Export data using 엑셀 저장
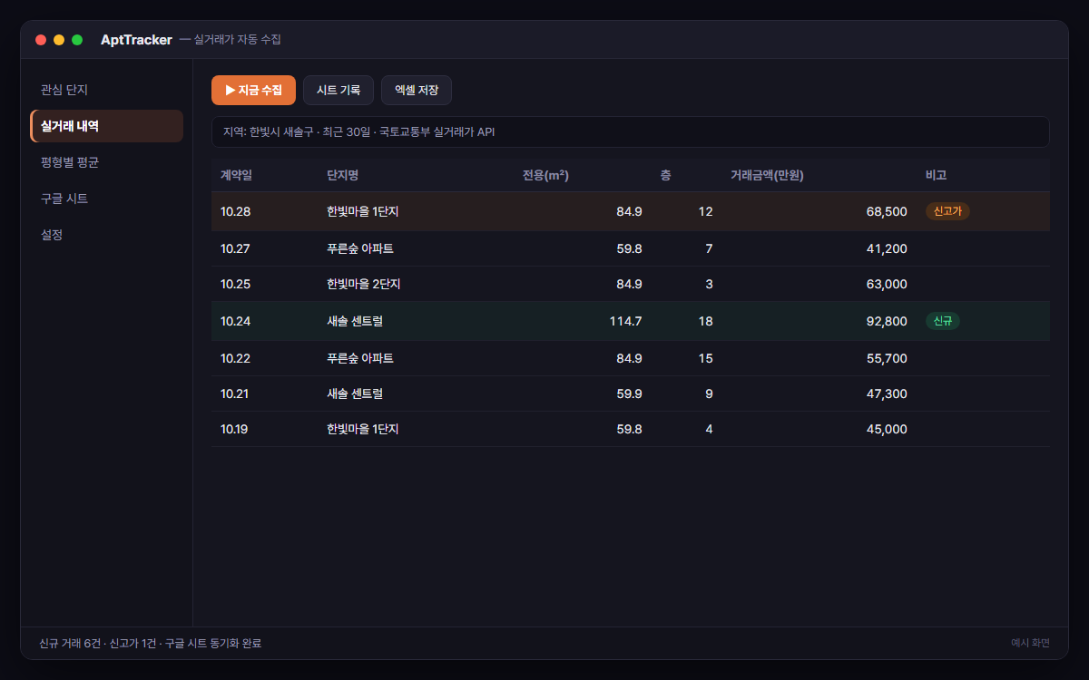The width and height of the screenshot is (1089, 680). click(417, 91)
